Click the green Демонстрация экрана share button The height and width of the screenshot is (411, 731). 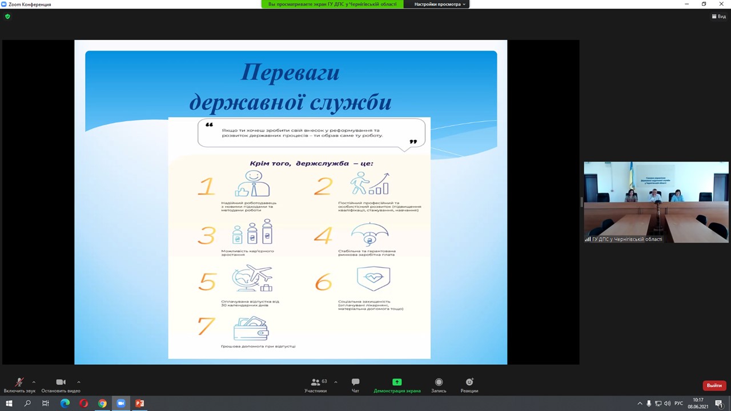pos(397,385)
